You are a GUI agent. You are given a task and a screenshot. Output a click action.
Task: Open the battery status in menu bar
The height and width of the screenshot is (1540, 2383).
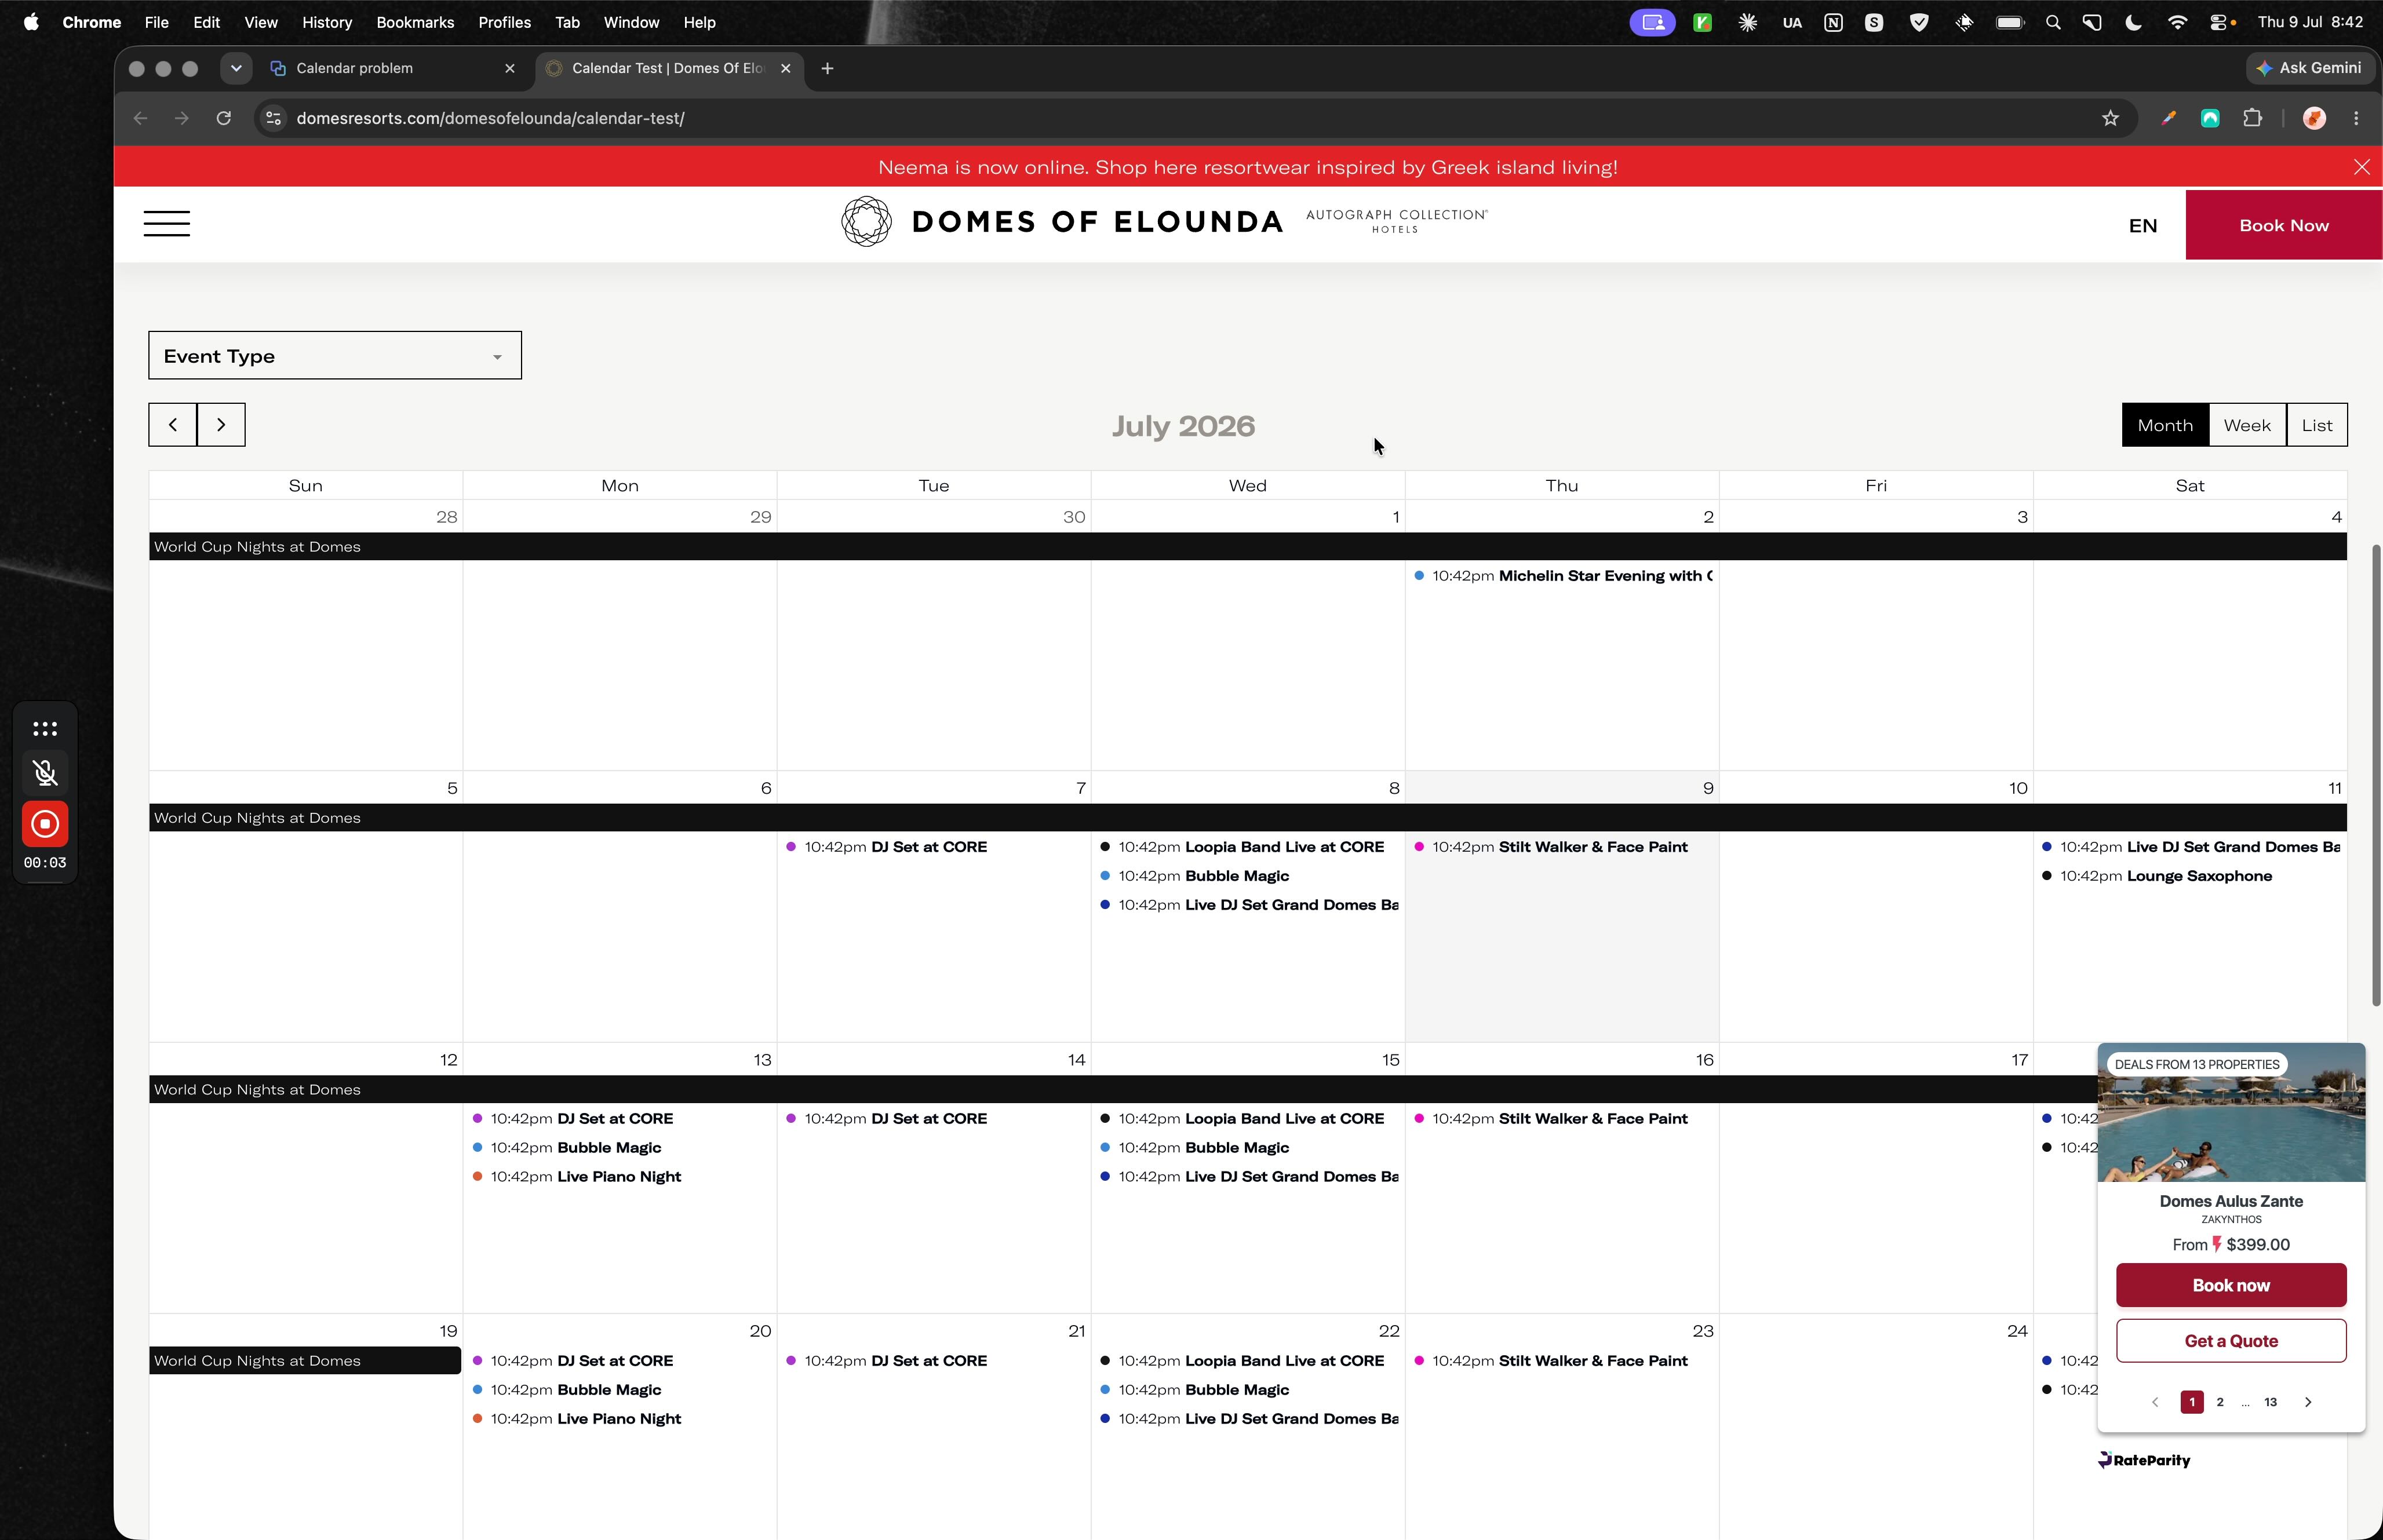tap(2009, 22)
